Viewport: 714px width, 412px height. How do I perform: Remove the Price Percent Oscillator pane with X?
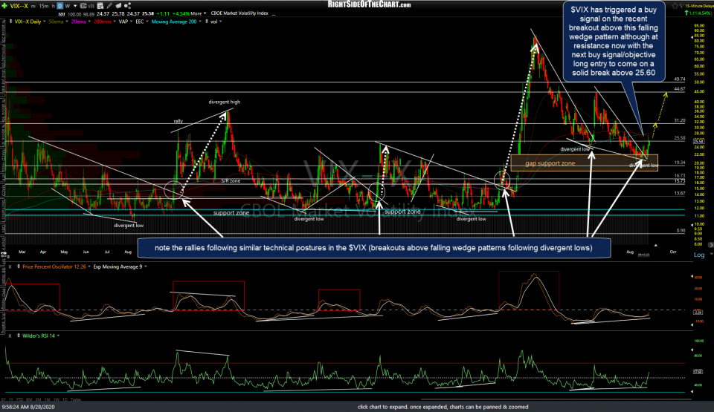click(x=10, y=267)
